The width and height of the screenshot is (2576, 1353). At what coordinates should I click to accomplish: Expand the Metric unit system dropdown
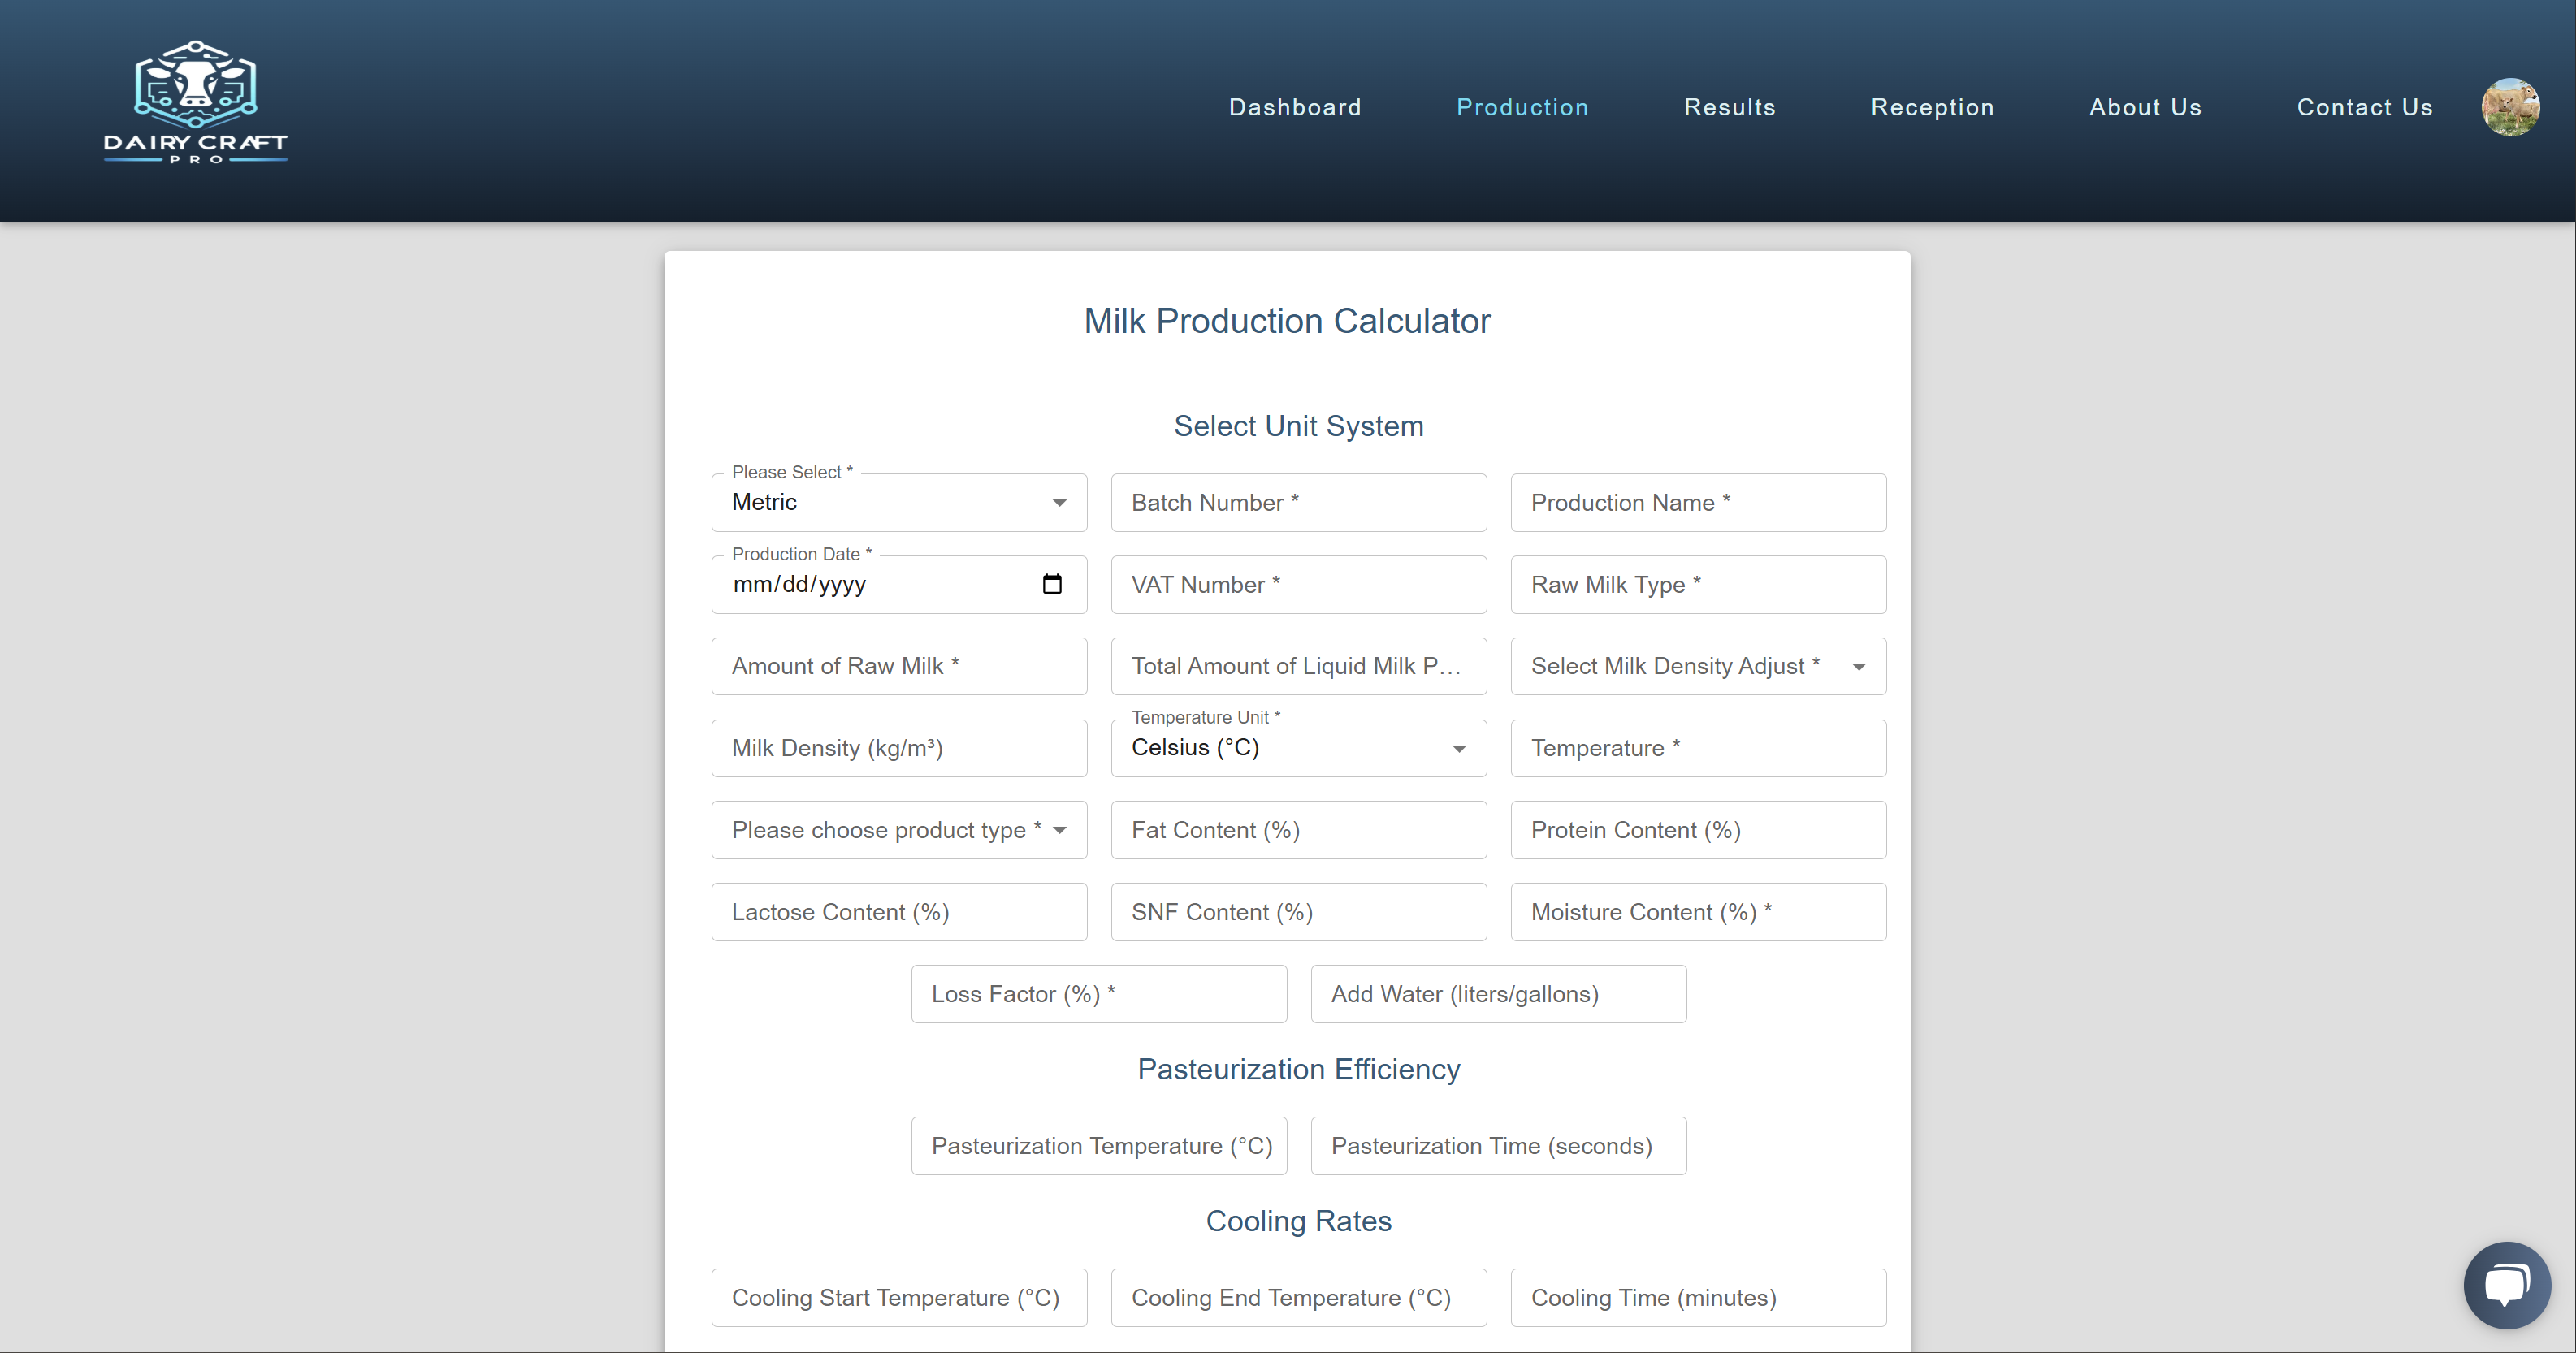pyautogui.click(x=898, y=503)
